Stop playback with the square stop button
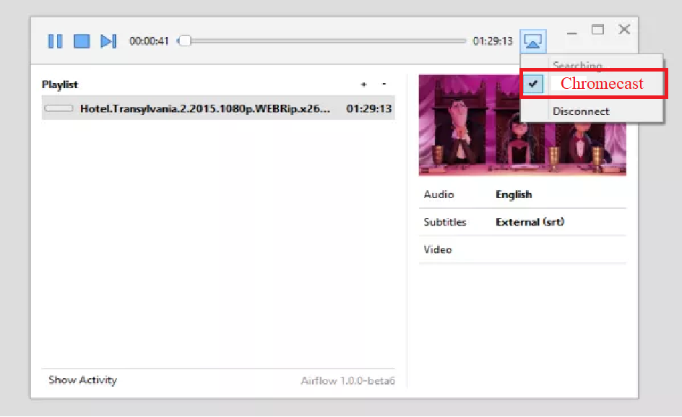The image size is (682, 417). pos(82,41)
